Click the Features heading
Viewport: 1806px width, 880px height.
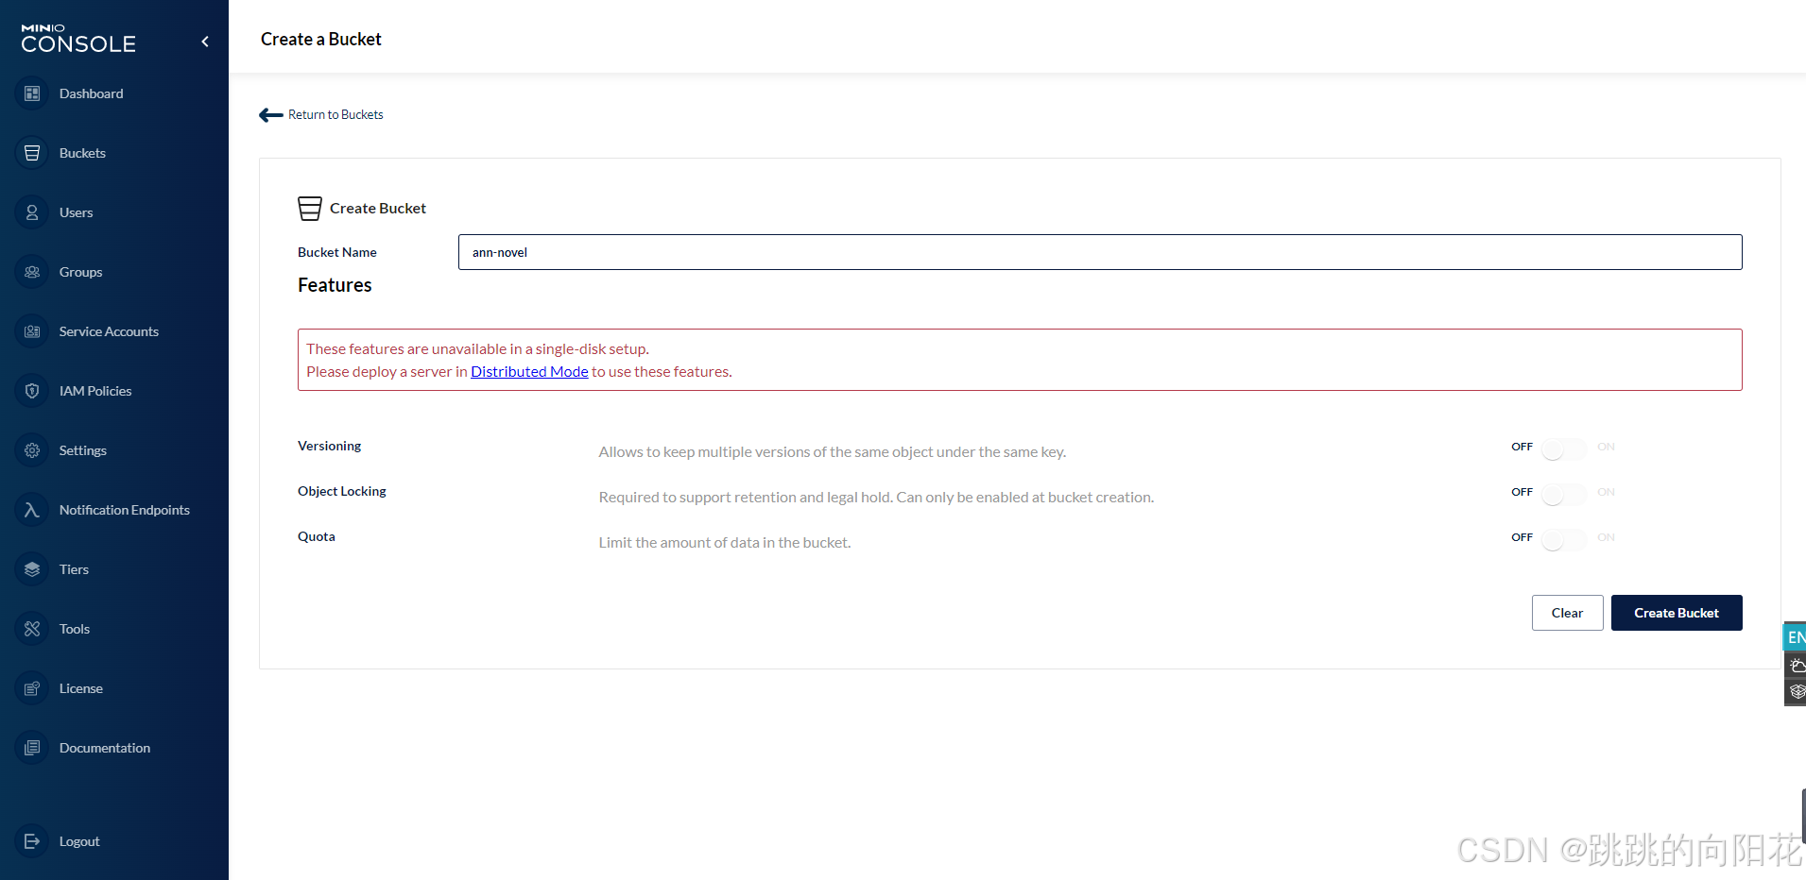pos(335,285)
